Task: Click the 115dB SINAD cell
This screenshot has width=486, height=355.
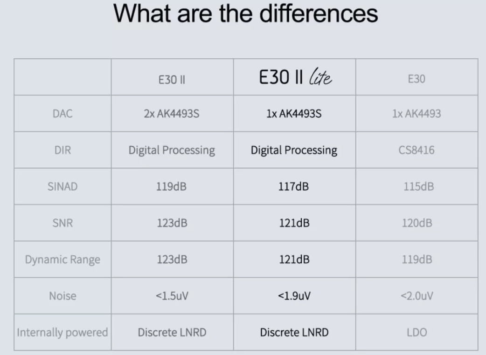Action: [x=417, y=187]
